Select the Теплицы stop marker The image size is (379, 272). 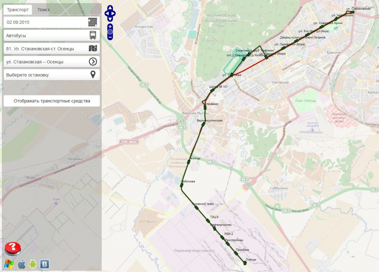[189, 162]
